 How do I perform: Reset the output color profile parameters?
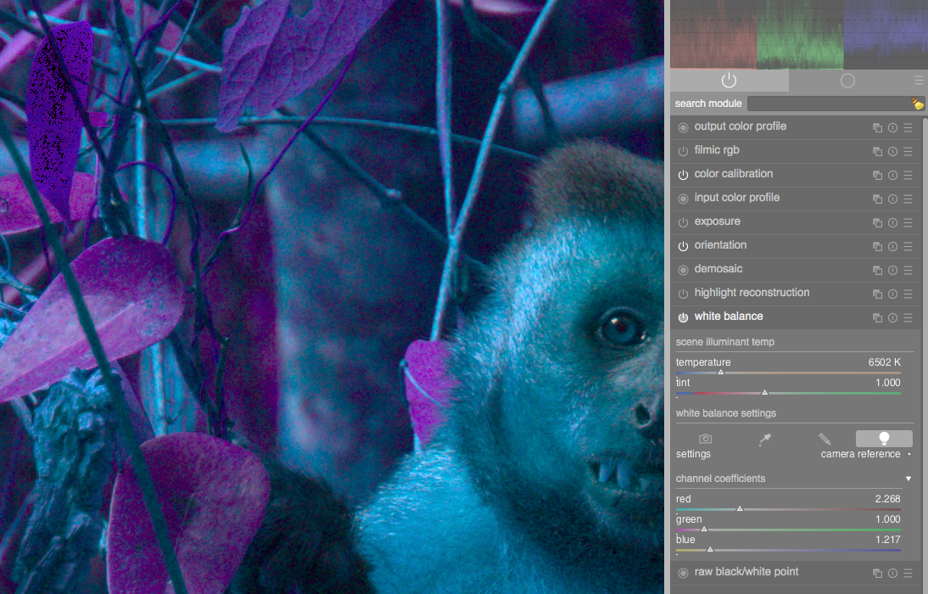point(892,127)
